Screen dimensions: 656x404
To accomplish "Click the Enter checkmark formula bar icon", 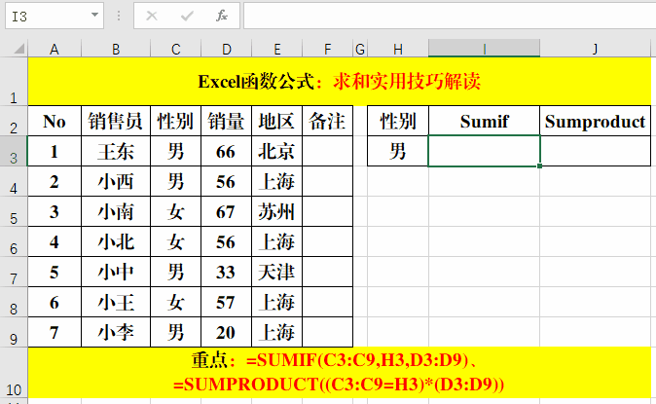I will click(187, 16).
